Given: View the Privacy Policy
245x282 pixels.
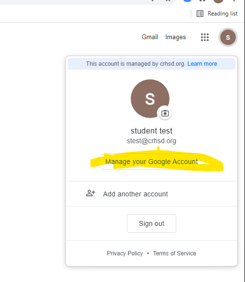Looking at the screenshot, I should (125, 253).
